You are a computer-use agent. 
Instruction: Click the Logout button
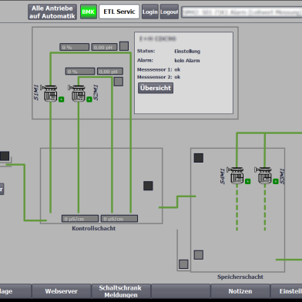(169, 12)
